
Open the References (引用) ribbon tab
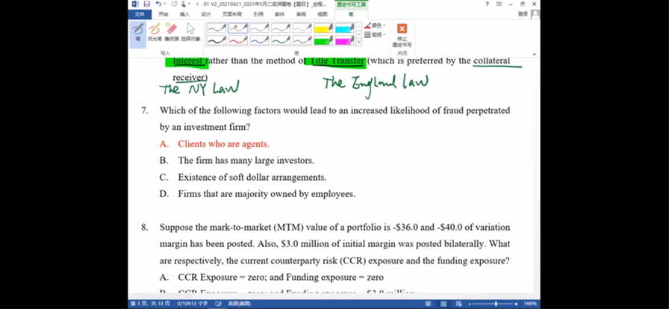click(x=258, y=14)
